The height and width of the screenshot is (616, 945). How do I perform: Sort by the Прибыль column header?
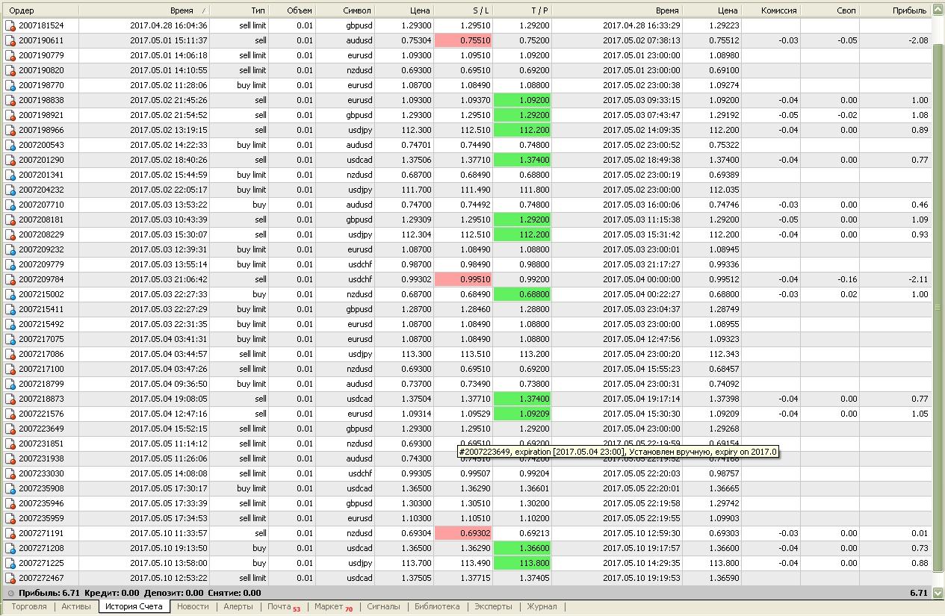[894, 10]
